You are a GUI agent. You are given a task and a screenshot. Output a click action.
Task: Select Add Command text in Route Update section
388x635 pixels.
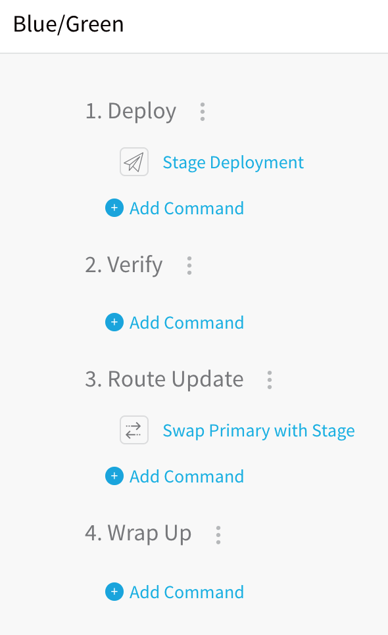click(x=187, y=477)
